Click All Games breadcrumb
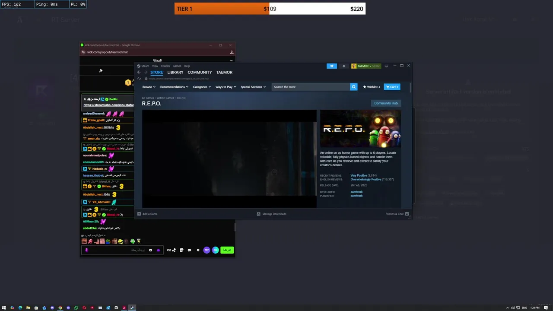The width and height of the screenshot is (553, 311). pos(148,98)
